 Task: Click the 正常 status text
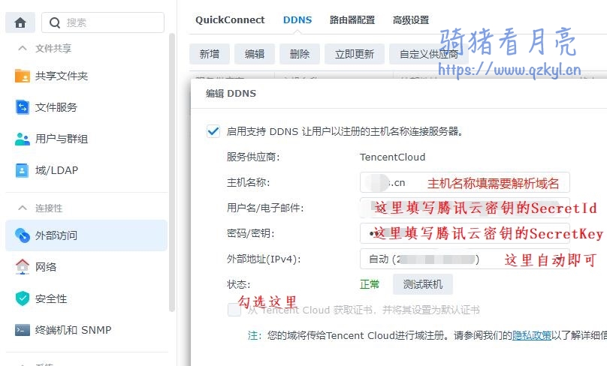coord(370,284)
